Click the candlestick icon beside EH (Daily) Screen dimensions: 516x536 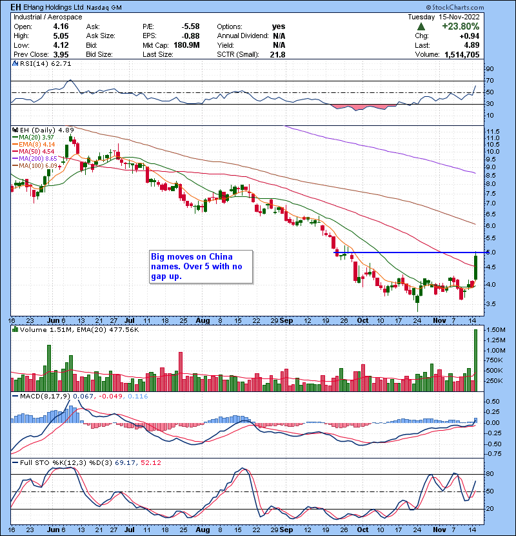(15, 130)
